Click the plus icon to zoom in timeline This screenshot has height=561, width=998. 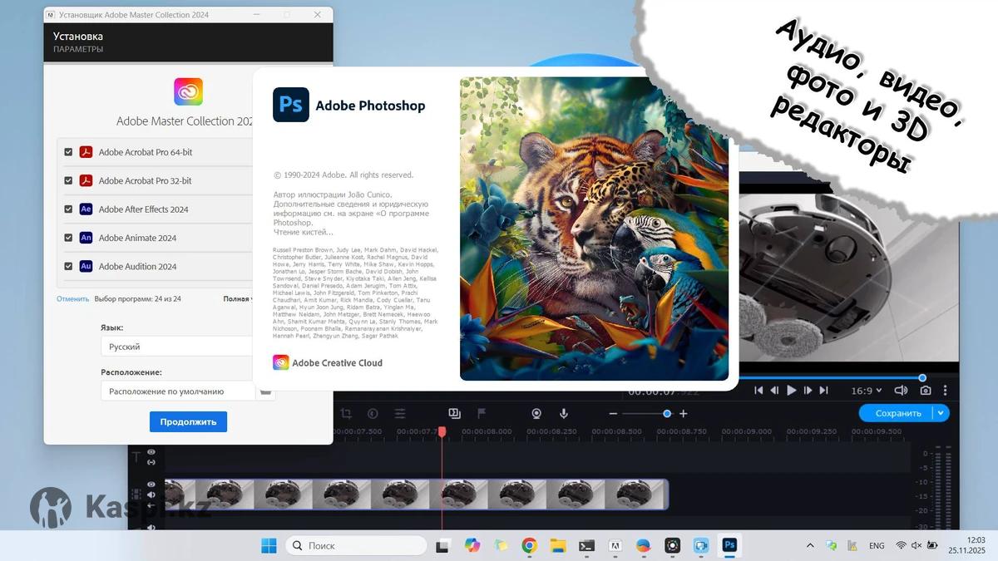[x=684, y=414]
